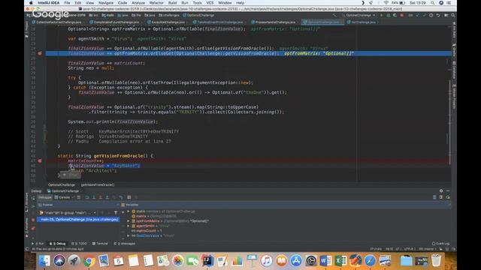This screenshot has height=270, width=481.
Task: Click the Rerun icon in Debug sidebar
Action: pyautogui.click(x=33, y=198)
